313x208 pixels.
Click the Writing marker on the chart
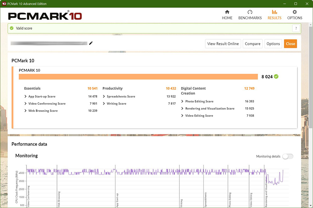tap(182, 203)
